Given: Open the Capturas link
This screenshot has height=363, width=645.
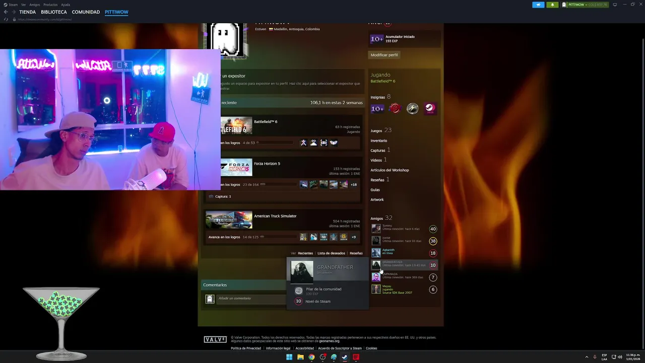Looking at the screenshot, I should click(380, 150).
